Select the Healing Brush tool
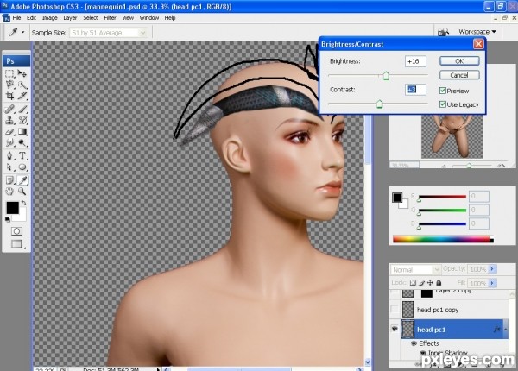This screenshot has height=371, width=518. click(x=9, y=110)
